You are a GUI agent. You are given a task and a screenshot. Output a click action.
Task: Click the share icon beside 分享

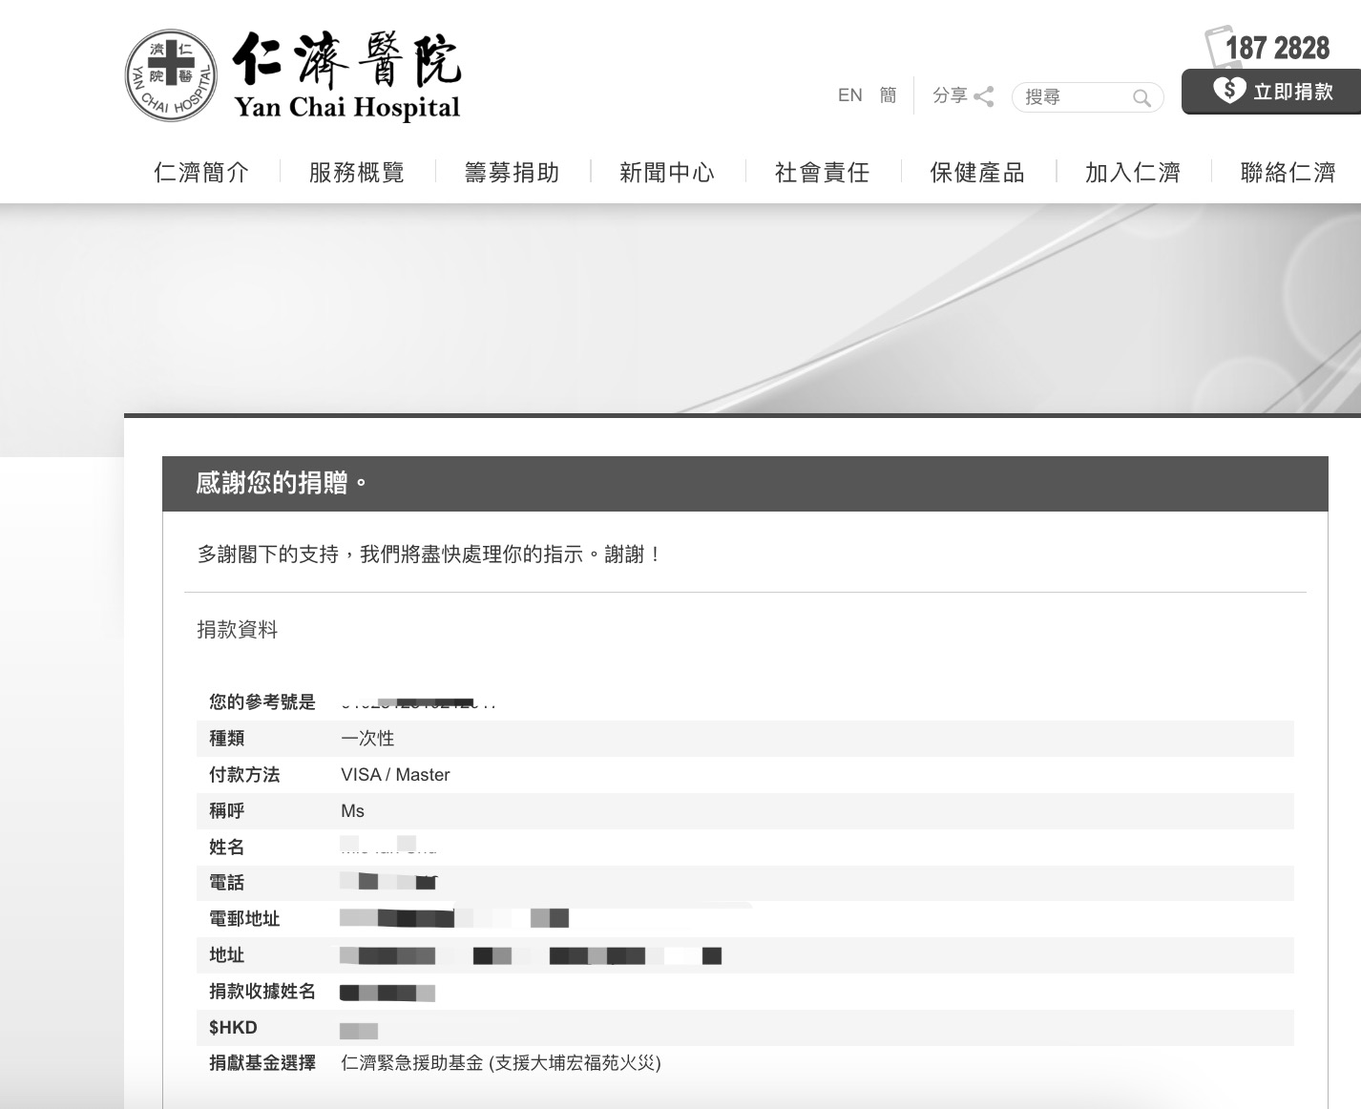pos(984,96)
